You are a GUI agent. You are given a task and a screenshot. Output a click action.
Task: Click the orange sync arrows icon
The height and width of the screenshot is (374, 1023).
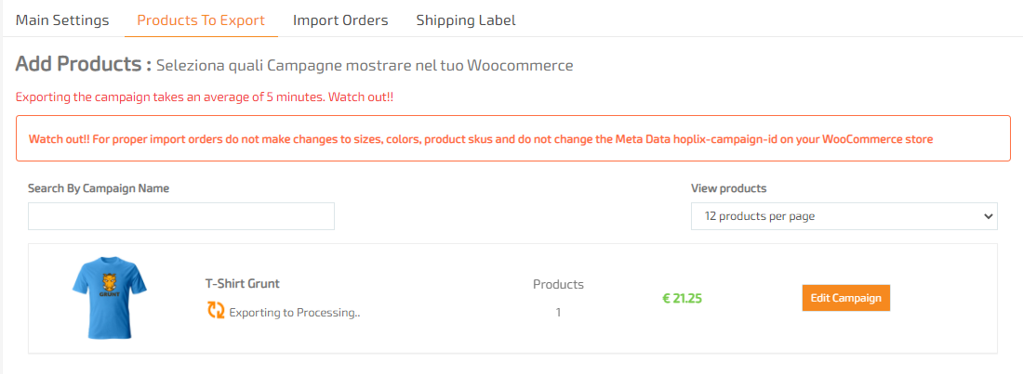[216, 310]
